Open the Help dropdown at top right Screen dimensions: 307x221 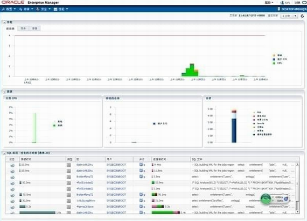pos(269,3)
